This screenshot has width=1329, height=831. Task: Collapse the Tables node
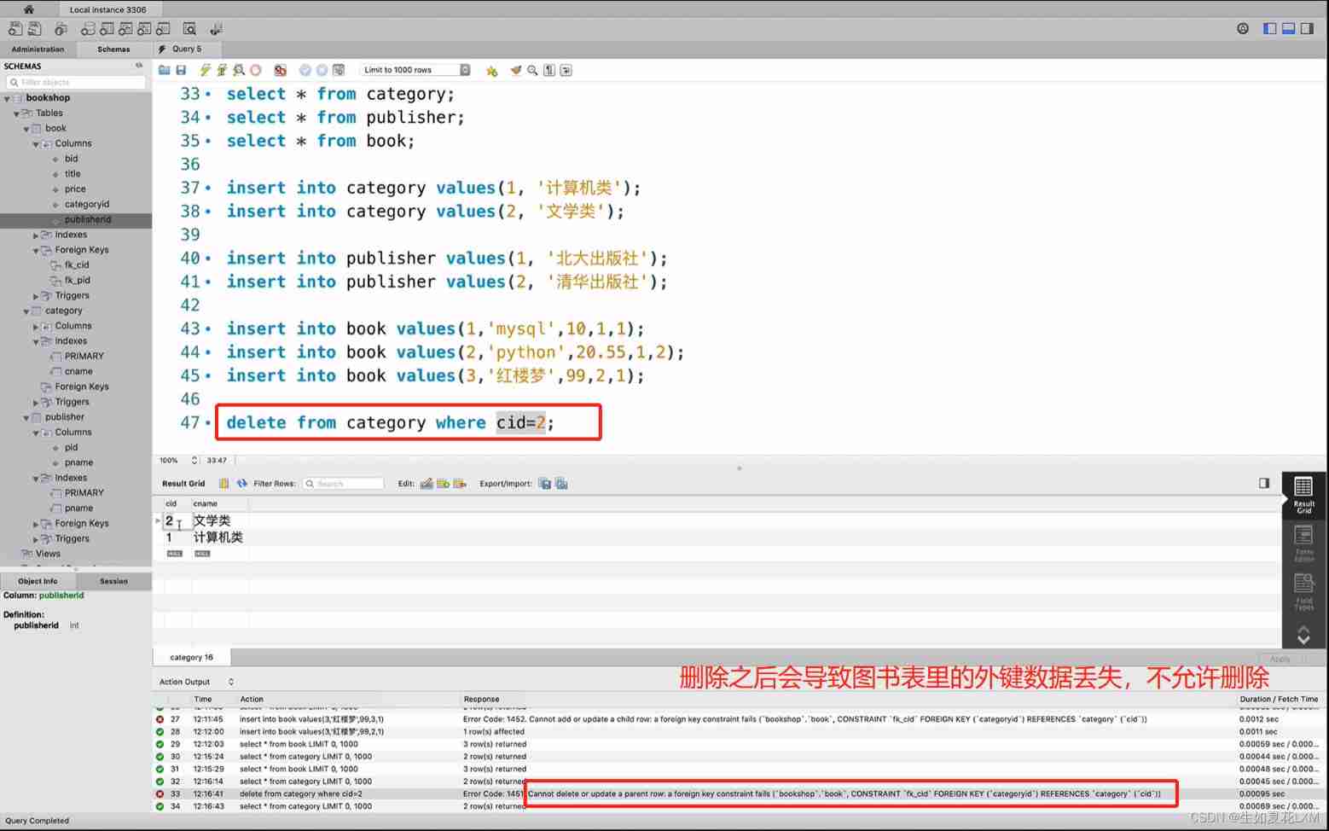tap(16, 113)
